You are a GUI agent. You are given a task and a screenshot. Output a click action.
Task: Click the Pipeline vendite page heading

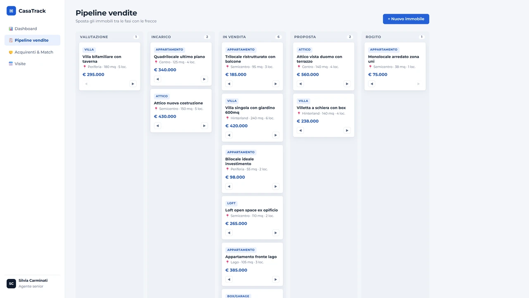tap(106, 13)
